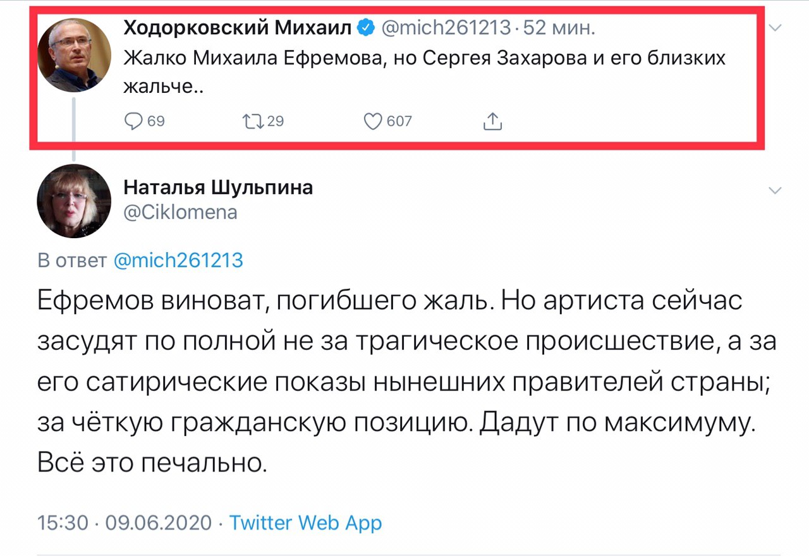
Task: Like the tweet with the heart icon
Action: [x=374, y=121]
